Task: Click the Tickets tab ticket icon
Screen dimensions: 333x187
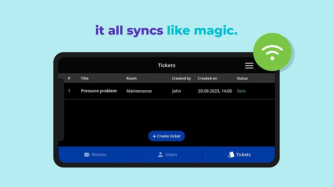Action: pyautogui.click(x=231, y=155)
